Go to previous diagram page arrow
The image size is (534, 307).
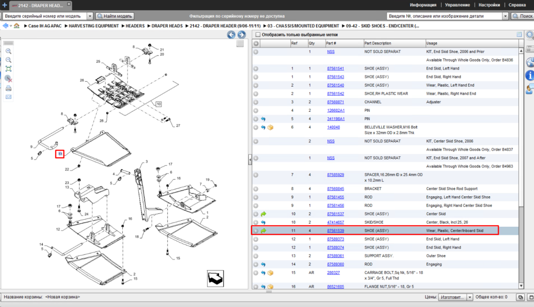coord(231,34)
